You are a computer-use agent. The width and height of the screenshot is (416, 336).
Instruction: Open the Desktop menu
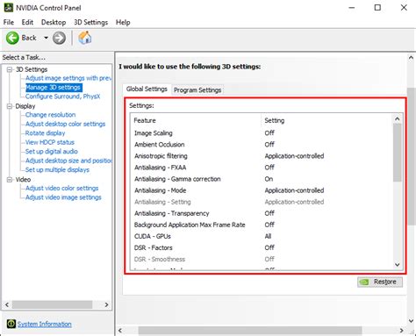tap(54, 22)
